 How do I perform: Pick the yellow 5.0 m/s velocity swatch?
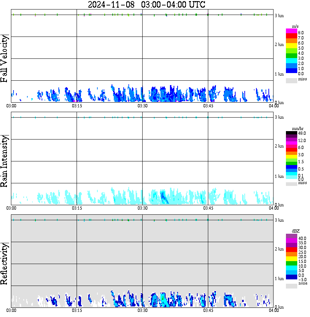pos(291,46)
